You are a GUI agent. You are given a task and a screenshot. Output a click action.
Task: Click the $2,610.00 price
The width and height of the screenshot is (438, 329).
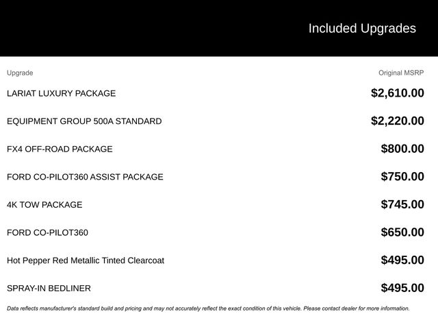397,93
